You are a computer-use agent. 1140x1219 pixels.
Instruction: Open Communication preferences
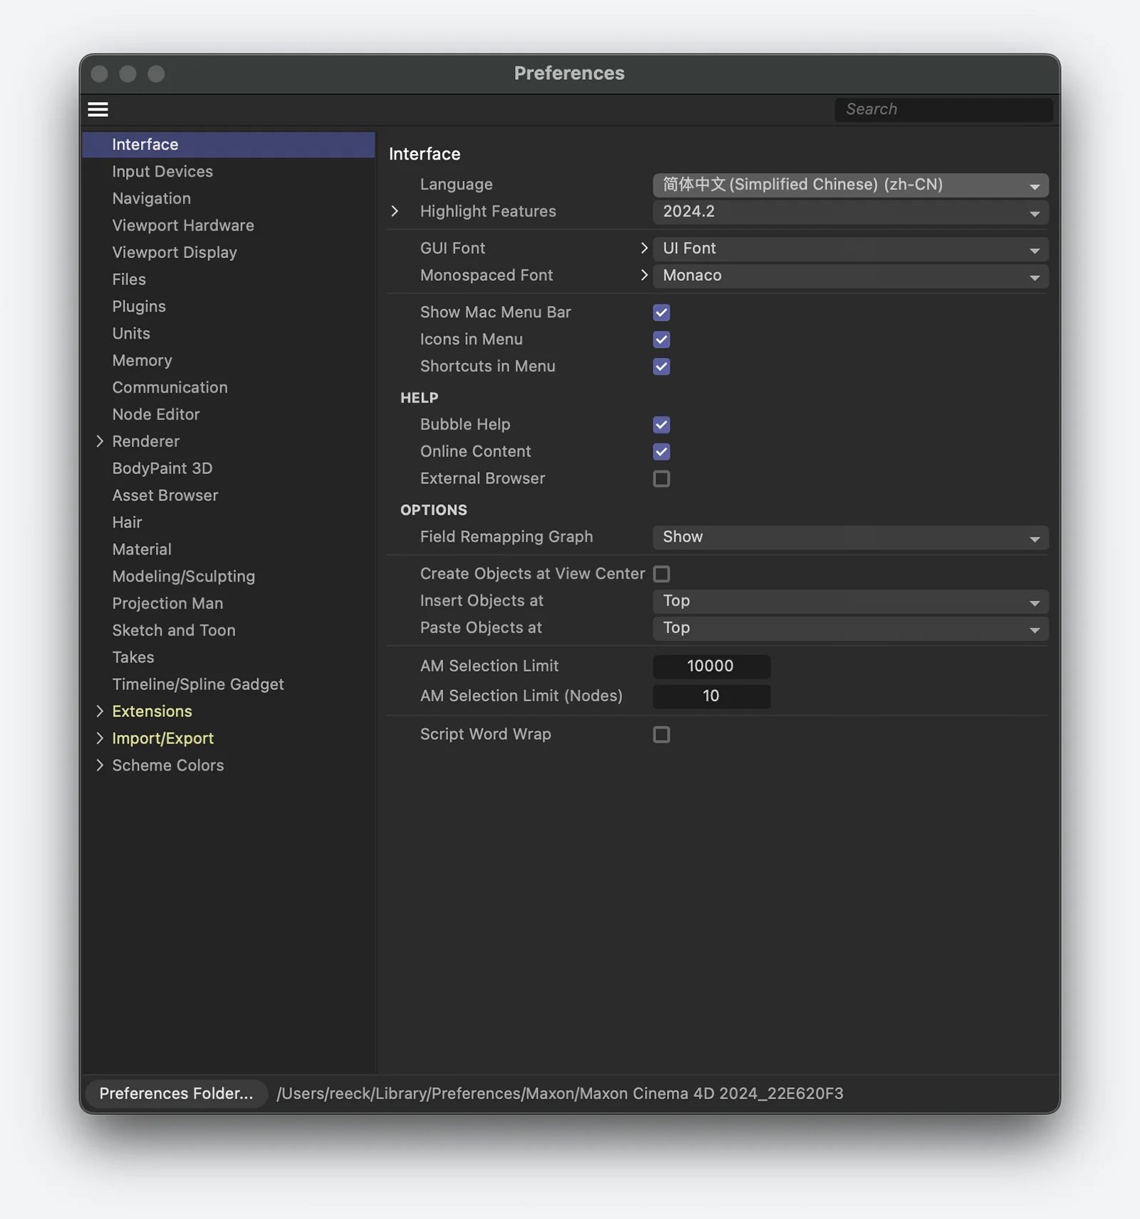pos(170,387)
